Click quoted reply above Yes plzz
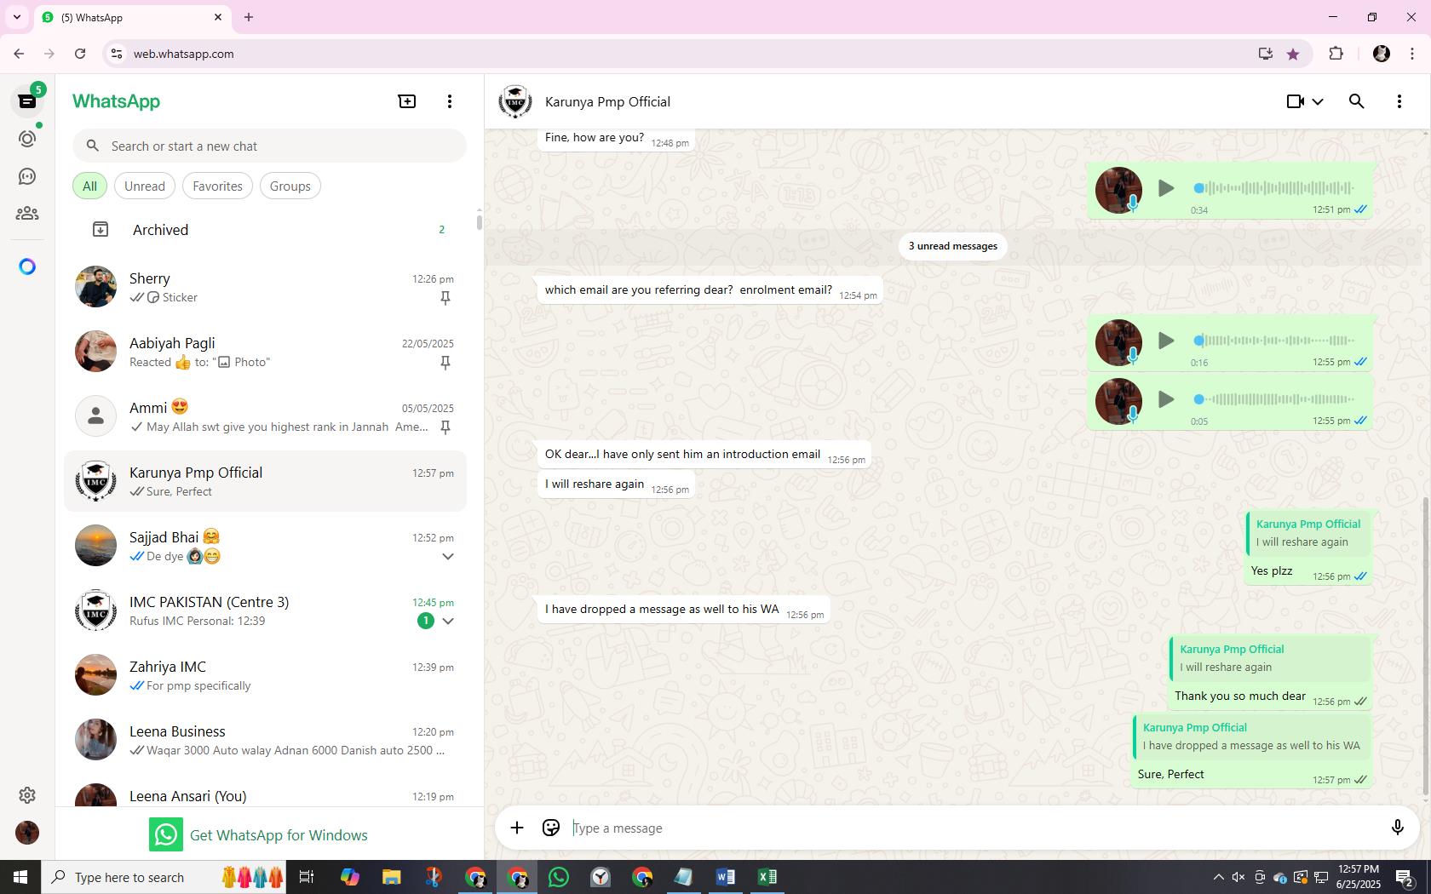The image size is (1431, 894). (x=1308, y=533)
